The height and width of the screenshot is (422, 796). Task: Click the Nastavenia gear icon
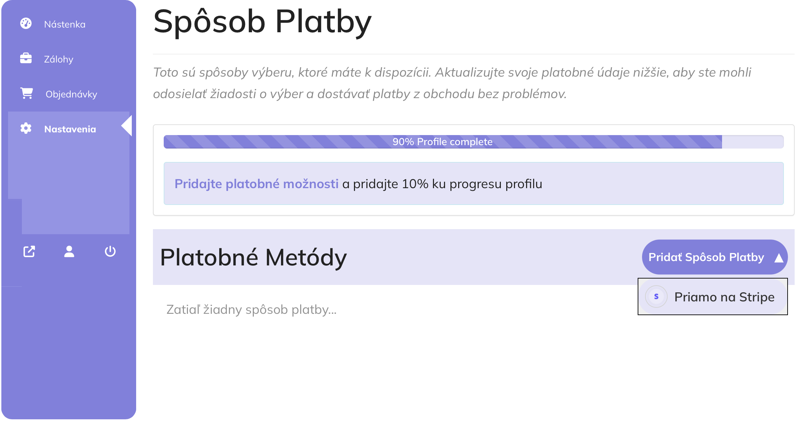26,128
